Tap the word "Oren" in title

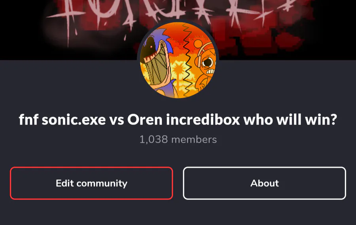coord(145,120)
